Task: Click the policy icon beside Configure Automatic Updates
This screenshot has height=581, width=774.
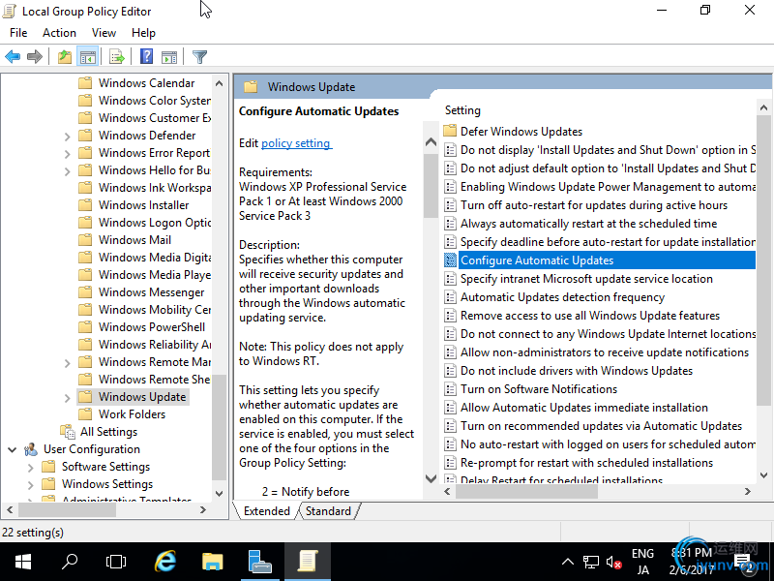Action: point(450,260)
